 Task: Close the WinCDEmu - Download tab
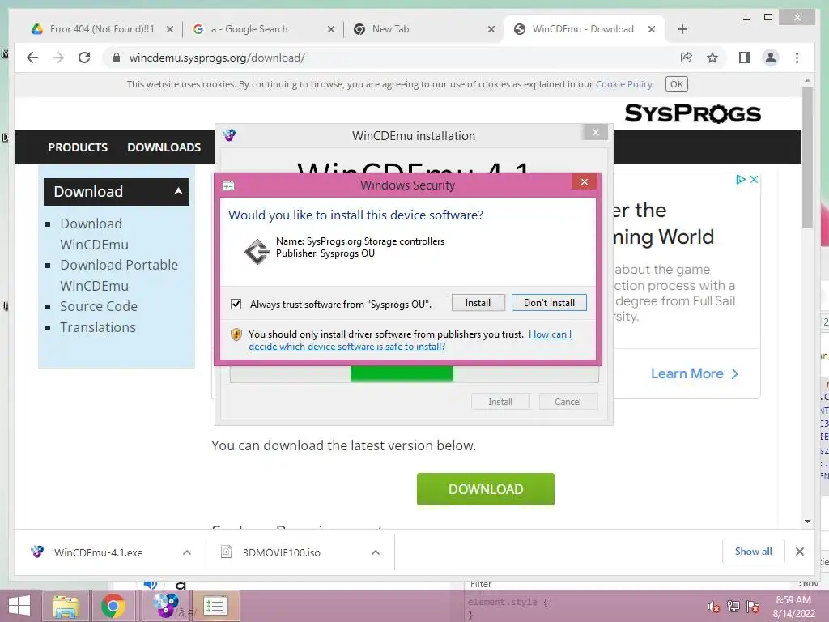click(x=652, y=29)
